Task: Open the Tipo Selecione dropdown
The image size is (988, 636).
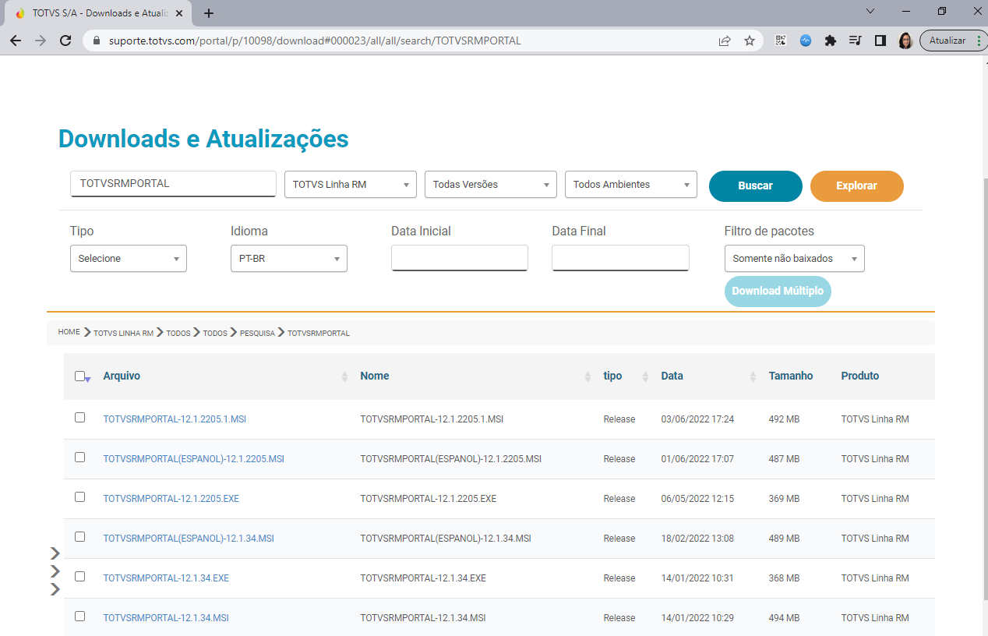Action: pyautogui.click(x=129, y=259)
